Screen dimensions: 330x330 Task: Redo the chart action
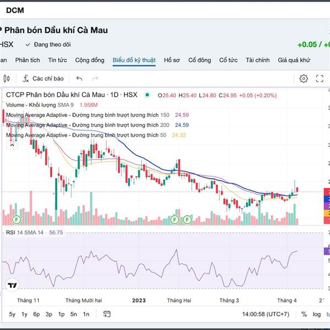(x=95, y=79)
